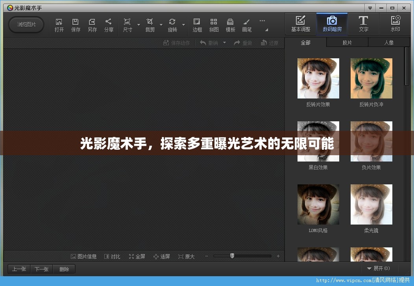Apply the LOMO风格 thumbnail effect
Screen dimensions: 414x286
point(318,204)
